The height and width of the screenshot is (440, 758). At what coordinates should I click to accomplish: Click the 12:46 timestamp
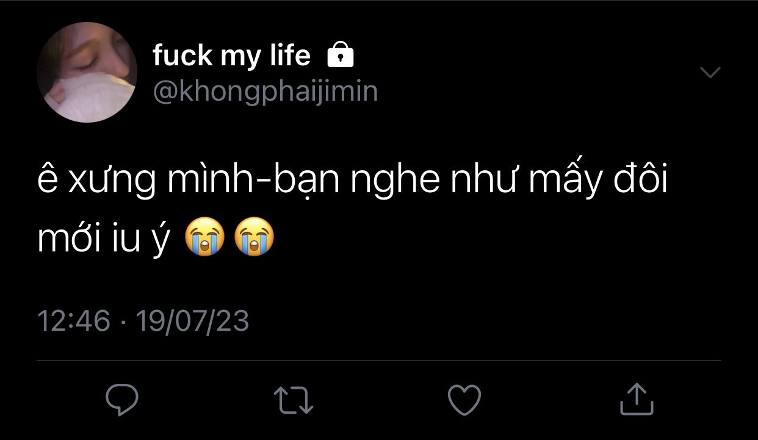coord(74,321)
